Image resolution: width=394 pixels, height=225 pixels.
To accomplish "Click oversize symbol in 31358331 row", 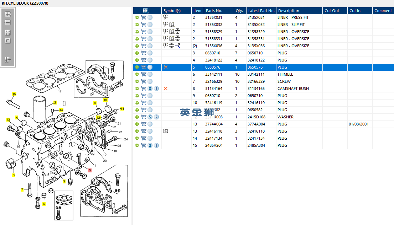I will 178,39.
